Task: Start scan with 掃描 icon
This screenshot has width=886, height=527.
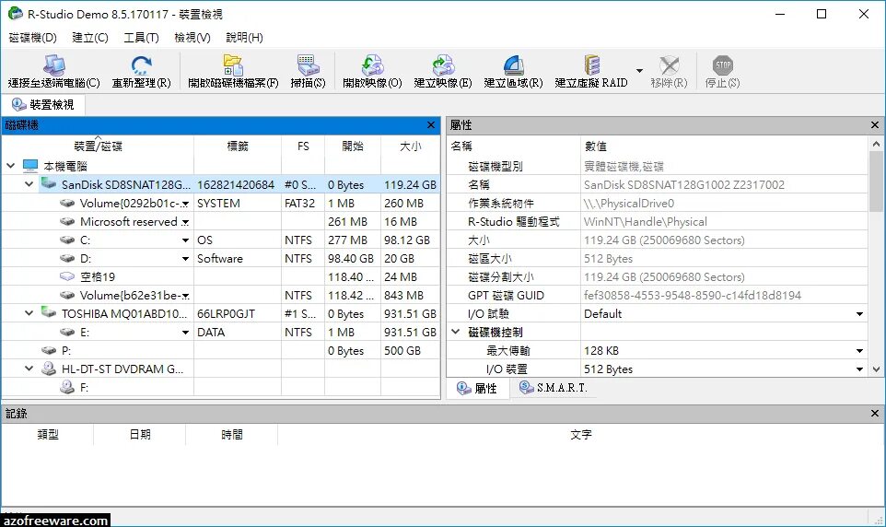Action: (x=308, y=65)
